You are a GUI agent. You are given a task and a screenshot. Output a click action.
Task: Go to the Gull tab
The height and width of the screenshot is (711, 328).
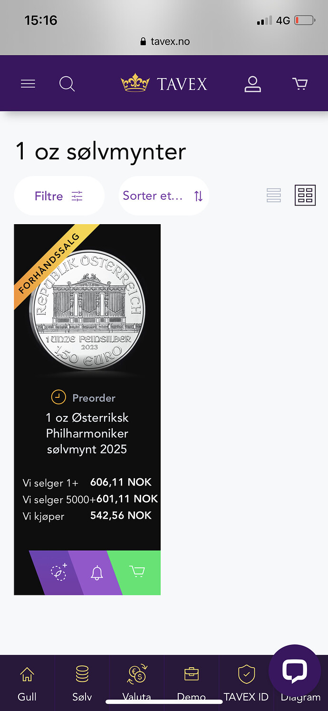tap(27, 683)
